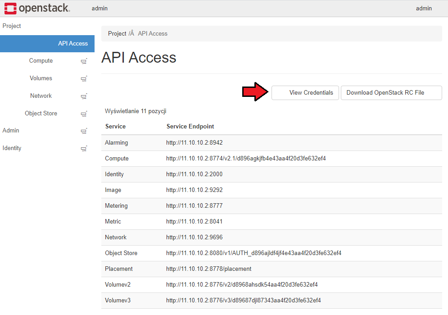Select the Volumev2 service cell

tap(118, 284)
